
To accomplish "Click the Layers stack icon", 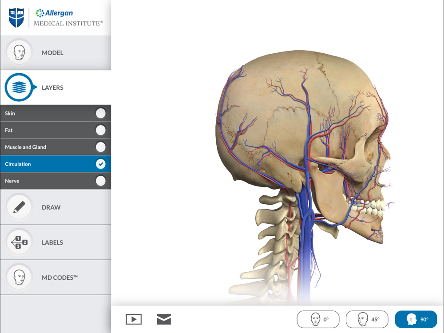I will [19, 87].
